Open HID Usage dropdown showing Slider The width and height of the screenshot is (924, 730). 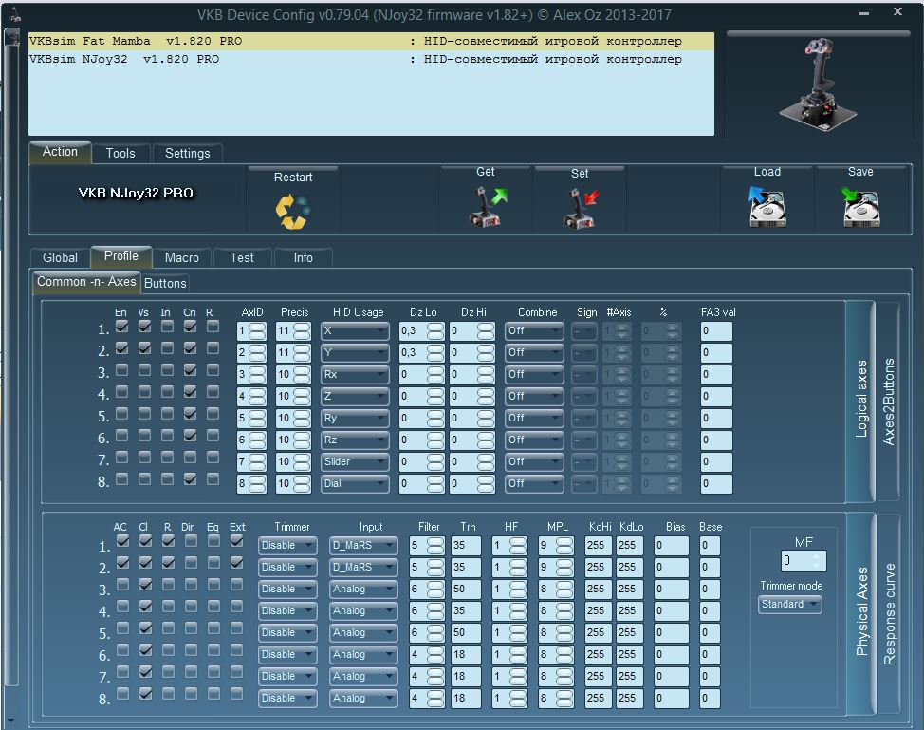click(356, 461)
